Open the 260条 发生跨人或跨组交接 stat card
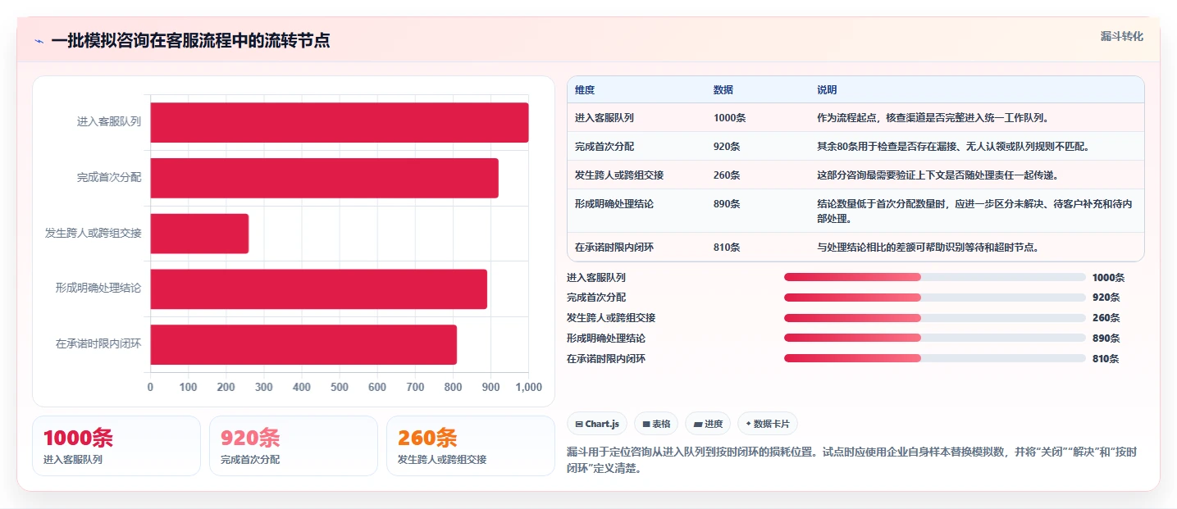The width and height of the screenshot is (1177, 509). [x=471, y=446]
